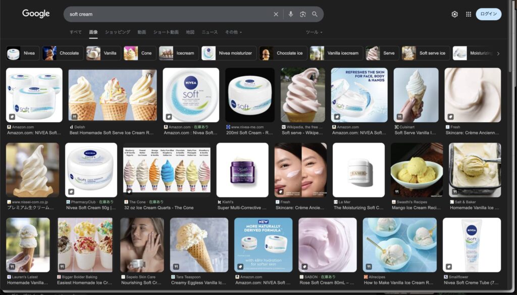Open Google Lens image search icon
Image resolution: width=517 pixels, height=295 pixels.
[303, 14]
